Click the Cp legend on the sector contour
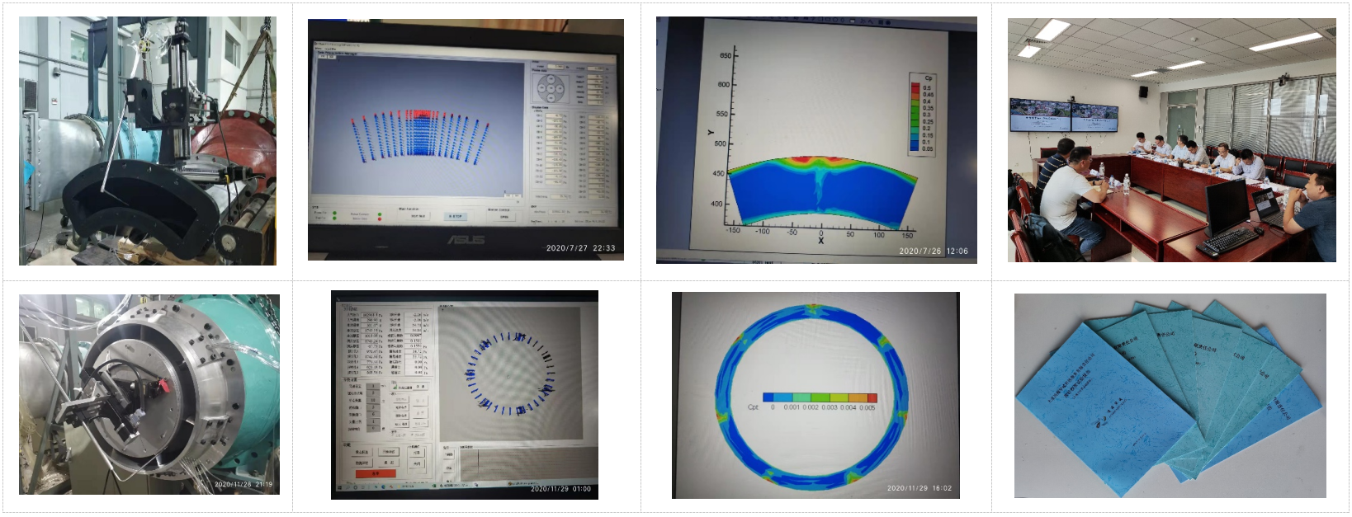 coord(923,114)
